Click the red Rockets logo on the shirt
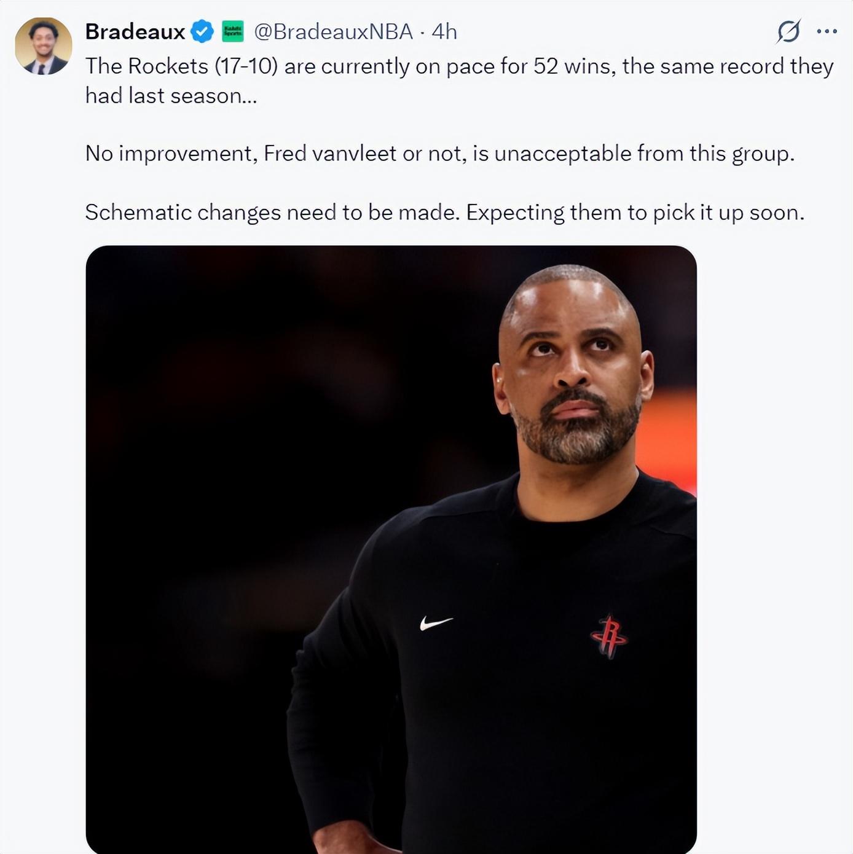This screenshot has width=853, height=854. [x=608, y=637]
